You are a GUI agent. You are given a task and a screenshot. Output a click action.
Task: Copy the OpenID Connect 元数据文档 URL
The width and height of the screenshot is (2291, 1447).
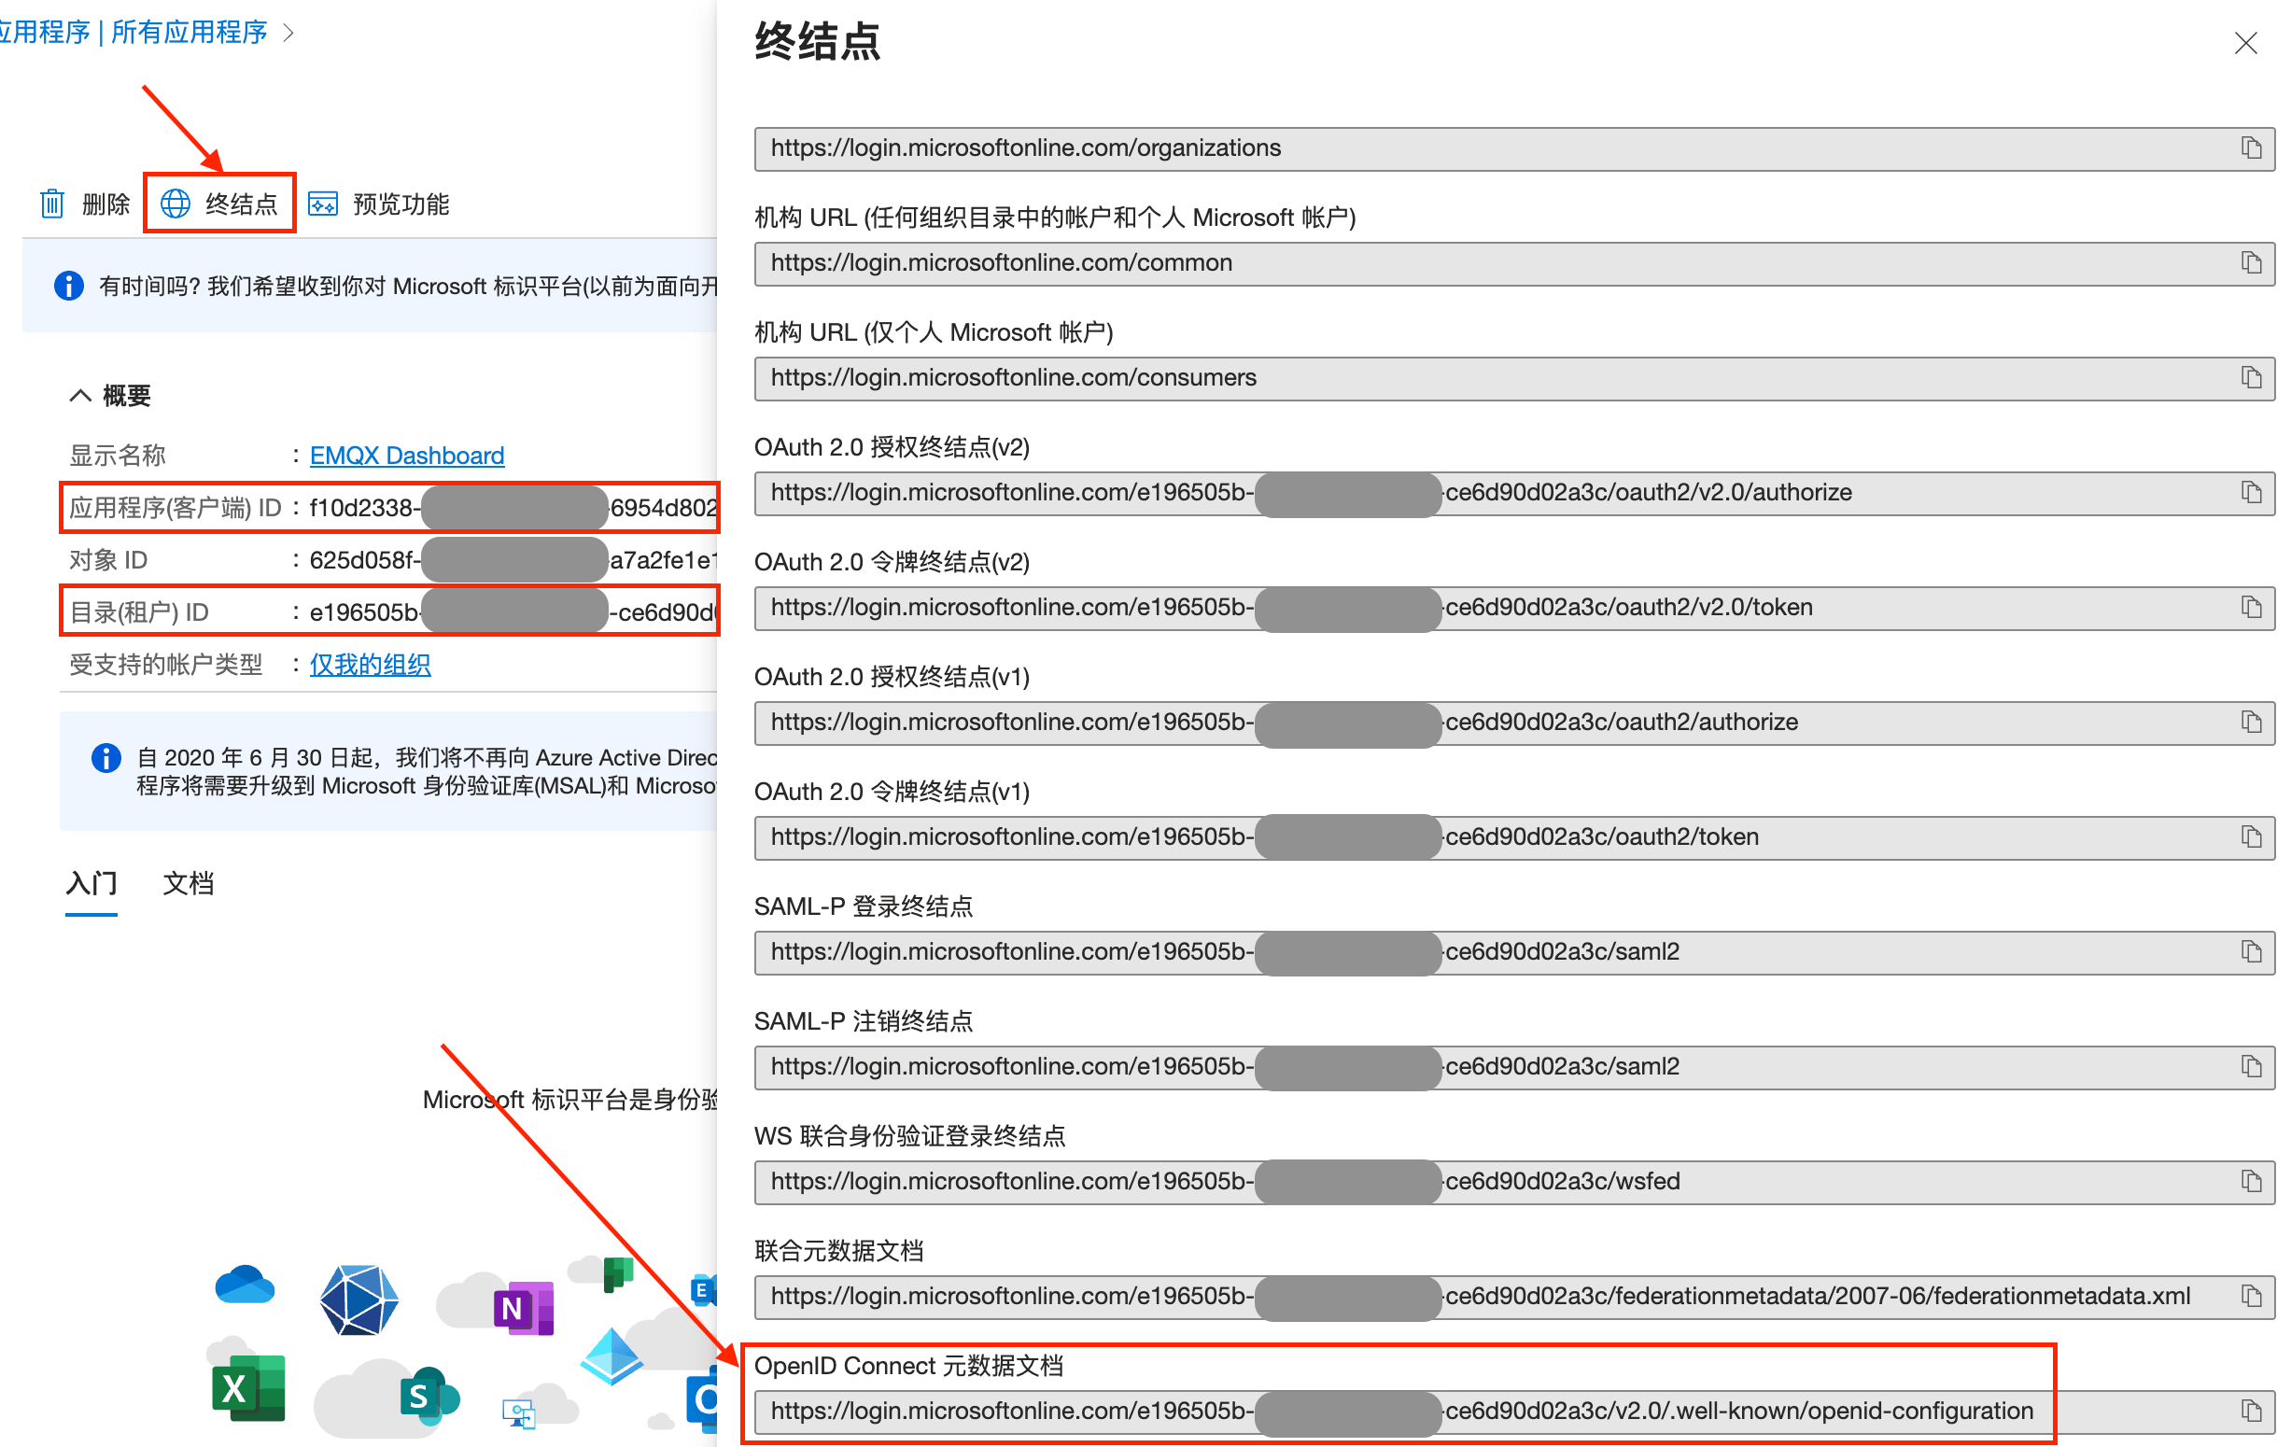click(x=2251, y=1412)
